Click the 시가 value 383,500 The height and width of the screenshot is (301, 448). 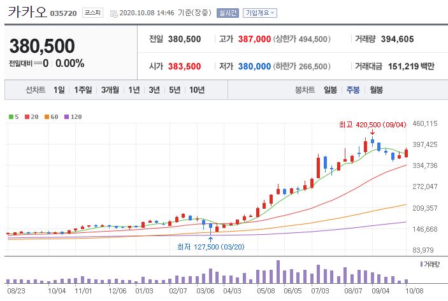pos(184,66)
